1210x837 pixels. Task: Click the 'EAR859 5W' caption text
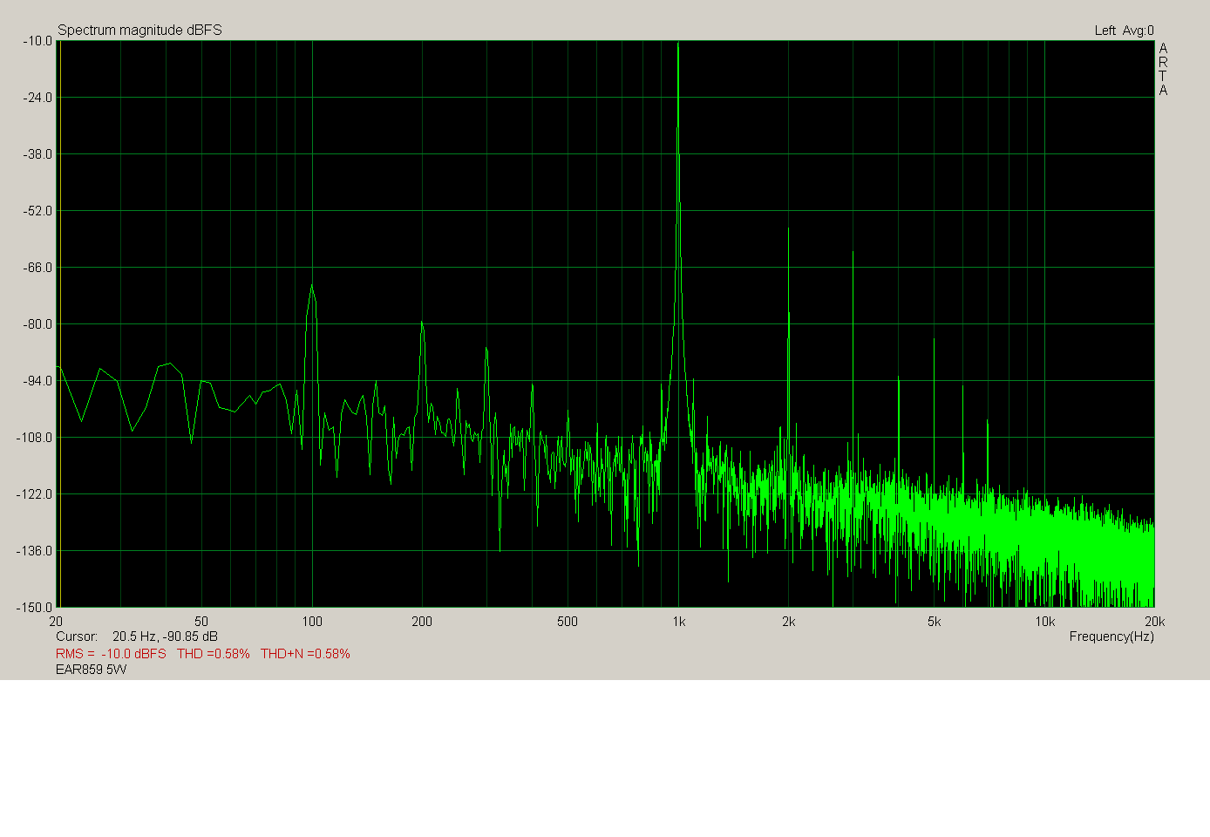[x=92, y=670]
